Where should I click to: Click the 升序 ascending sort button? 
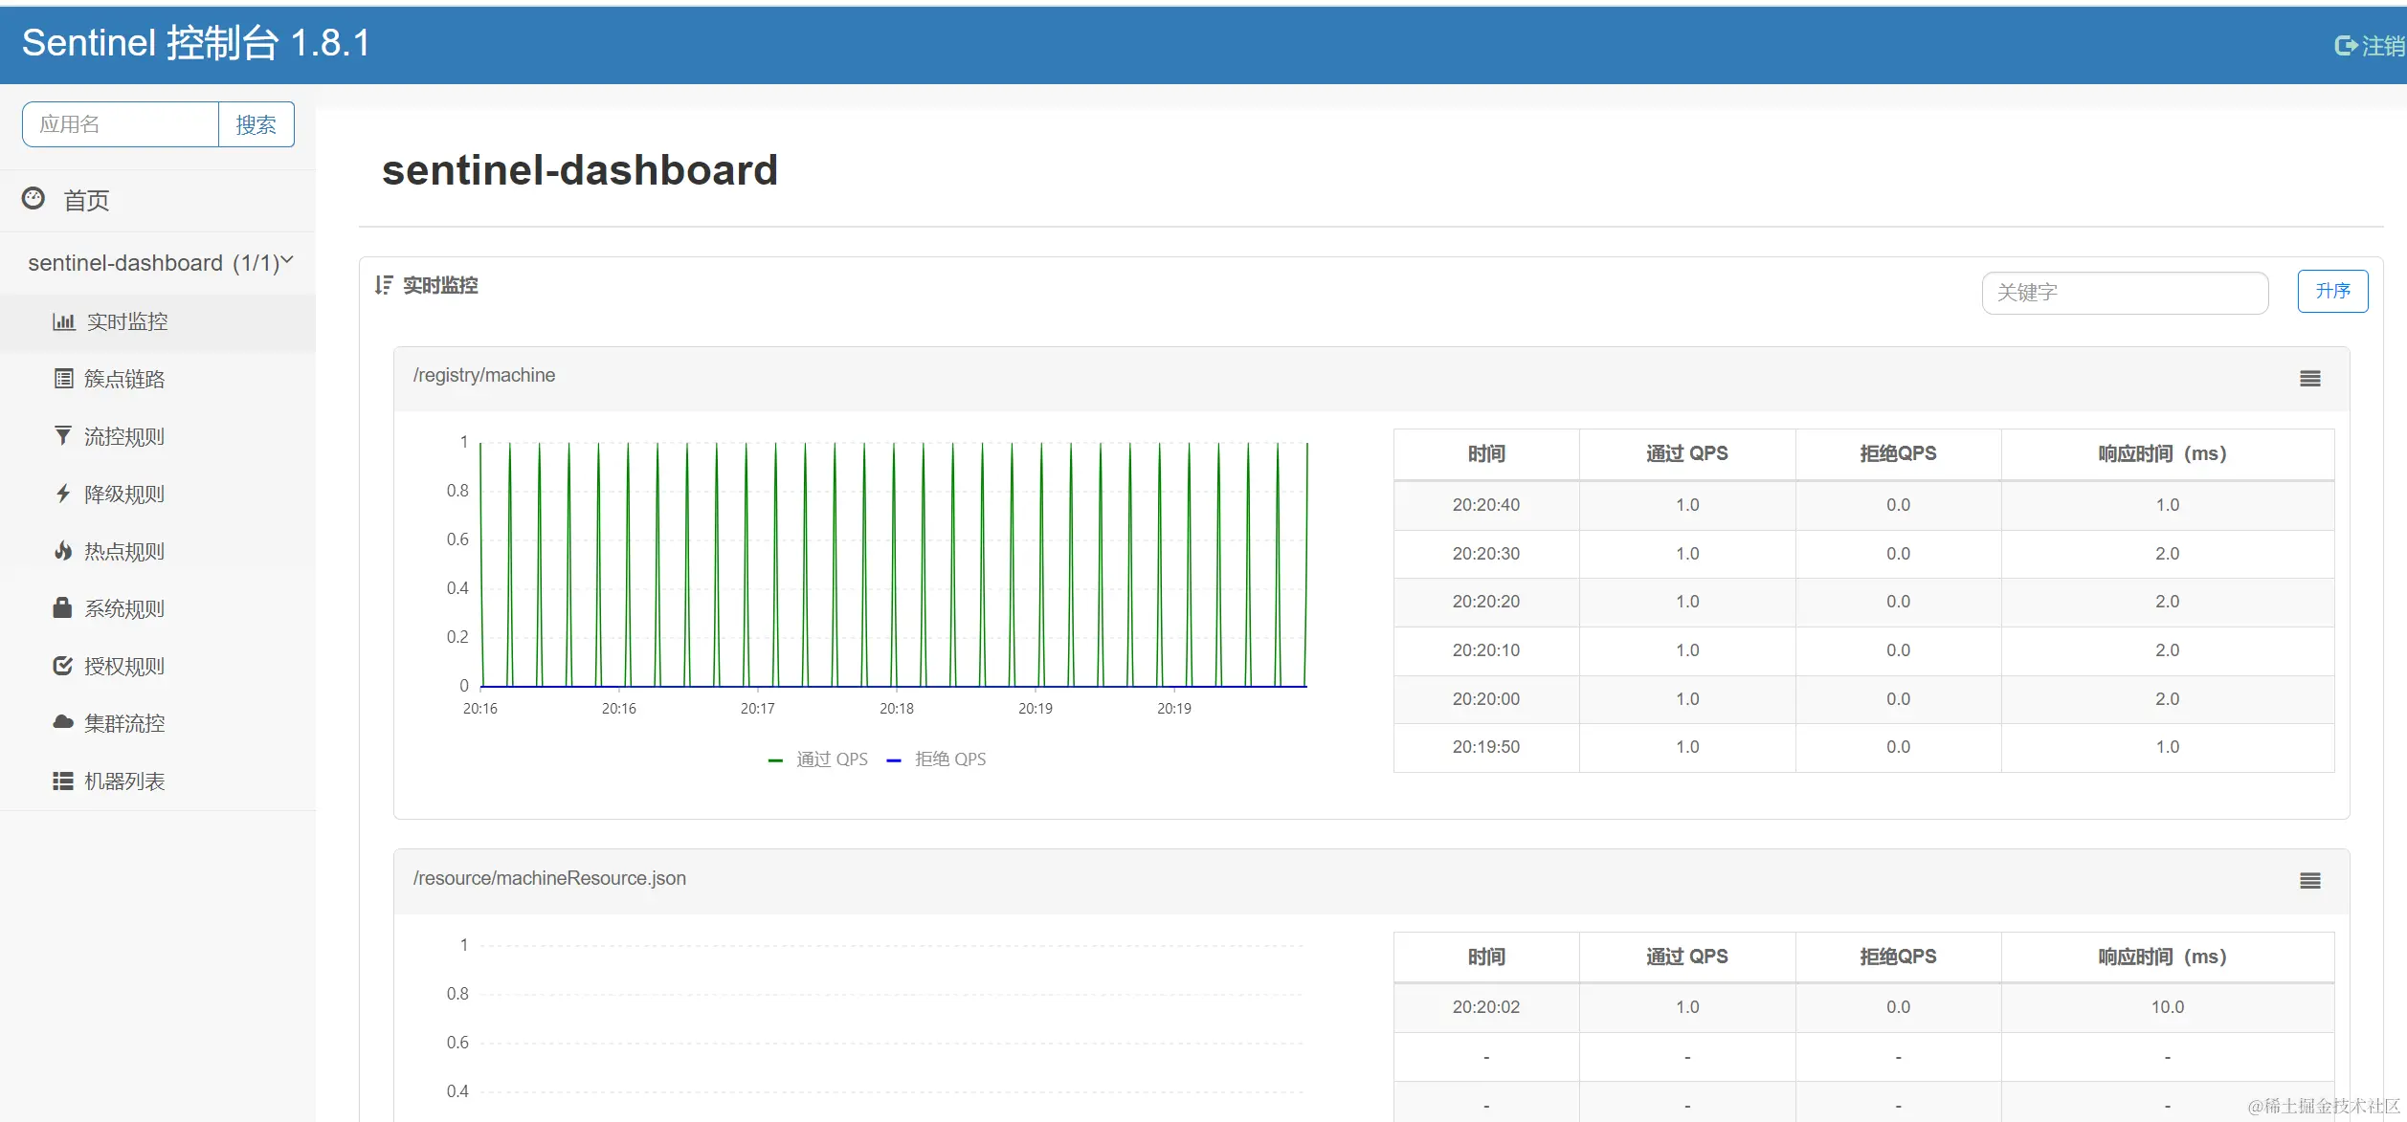click(x=2332, y=291)
